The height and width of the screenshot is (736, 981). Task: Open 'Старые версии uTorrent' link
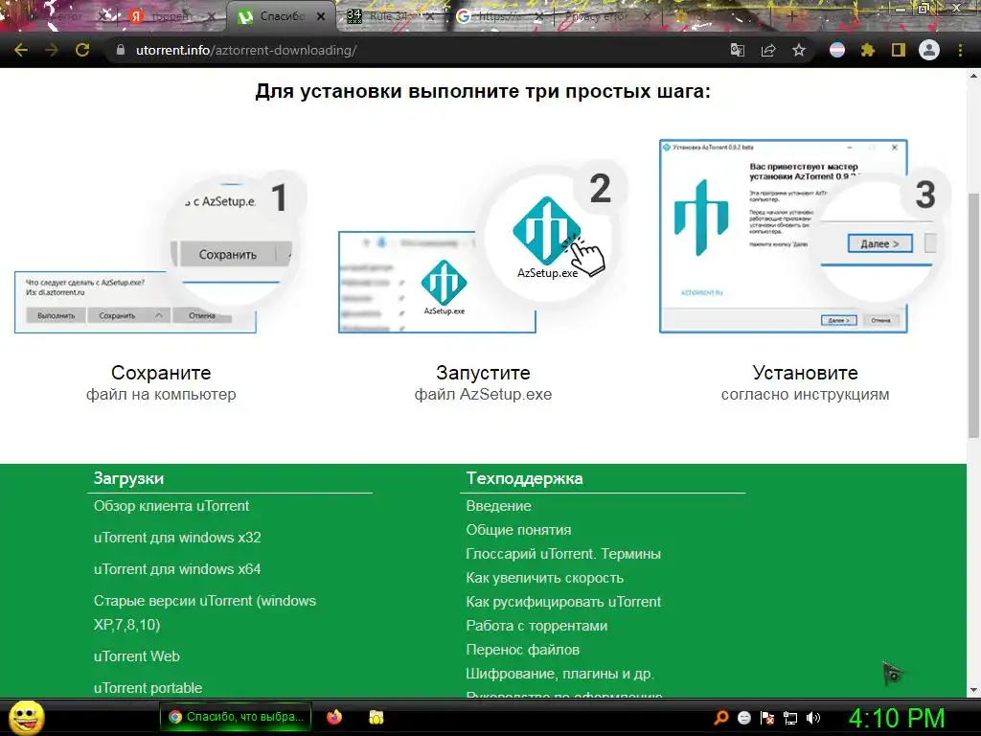205,612
